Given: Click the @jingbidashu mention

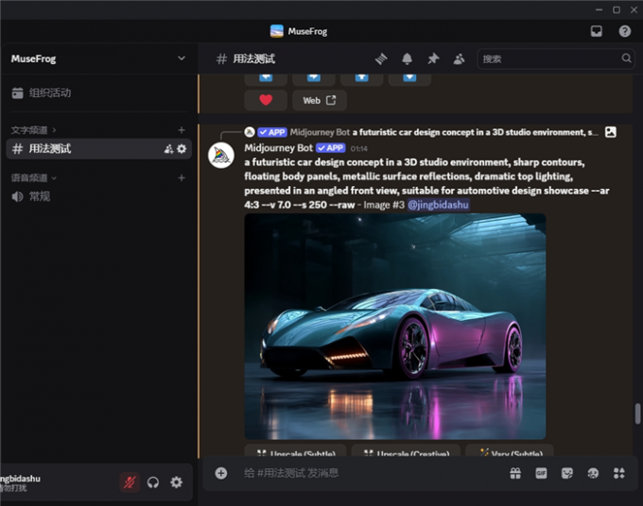Looking at the screenshot, I should [438, 205].
